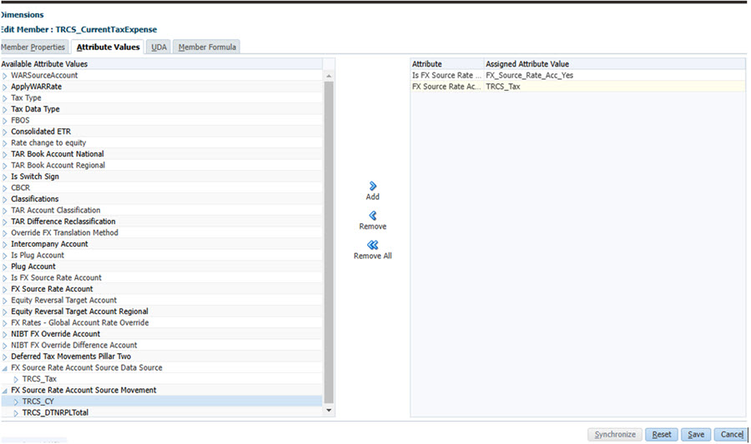751x444 pixels.
Task: Cancel editing the member
Action: [731, 435]
